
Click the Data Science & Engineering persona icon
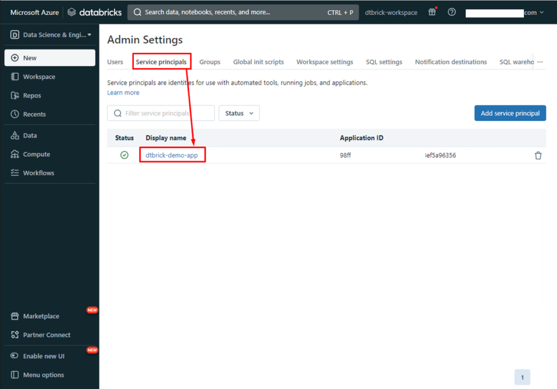15,34
